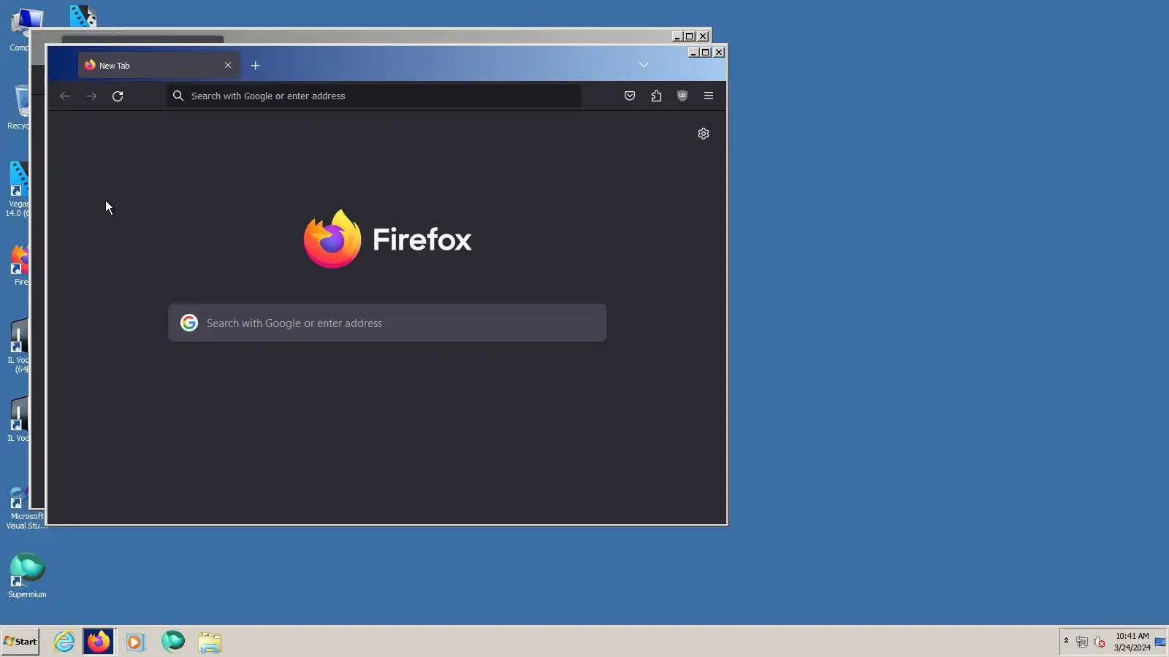
Task: Open File Explorer from the taskbar
Action: tap(210, 642)
